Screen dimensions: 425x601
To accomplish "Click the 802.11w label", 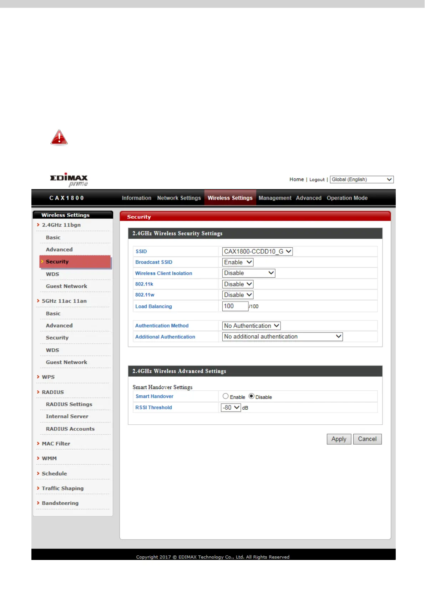I will pyautogui.click(x=145, y=295).
